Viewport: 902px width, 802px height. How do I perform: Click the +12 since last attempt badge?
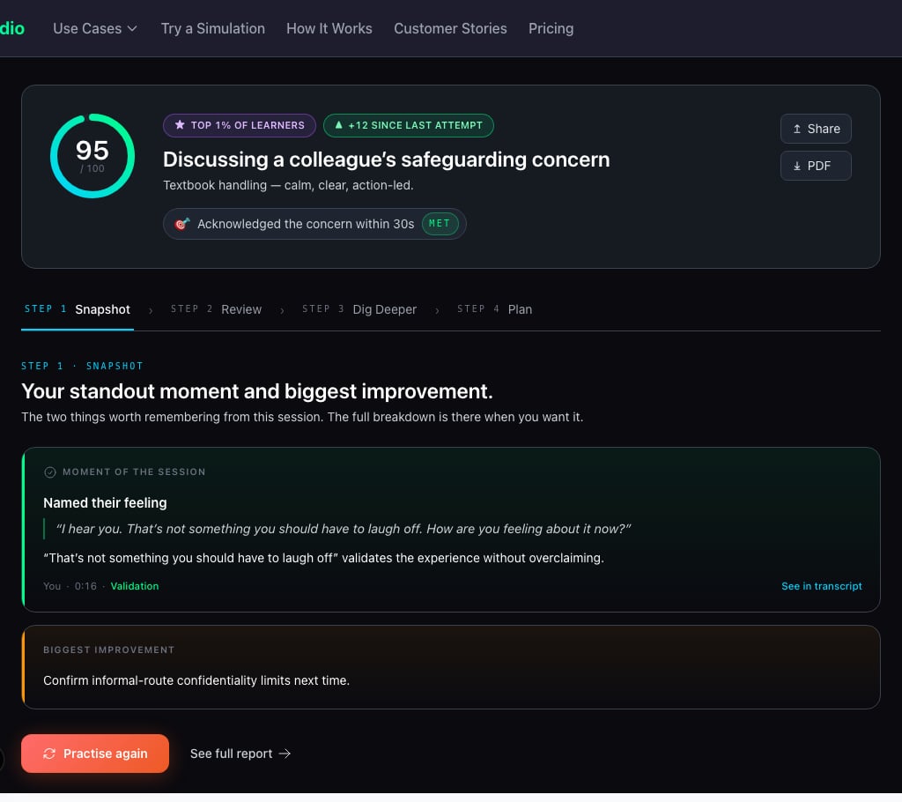point(409,125)
